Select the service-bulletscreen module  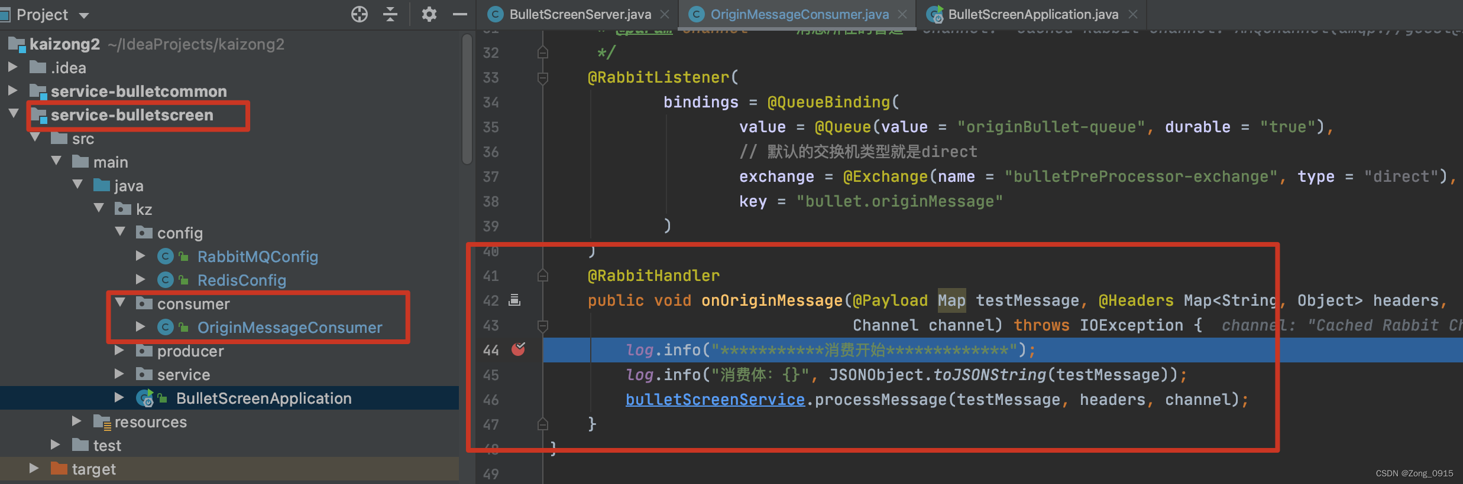pyautogui.click(x=132, y=115)
